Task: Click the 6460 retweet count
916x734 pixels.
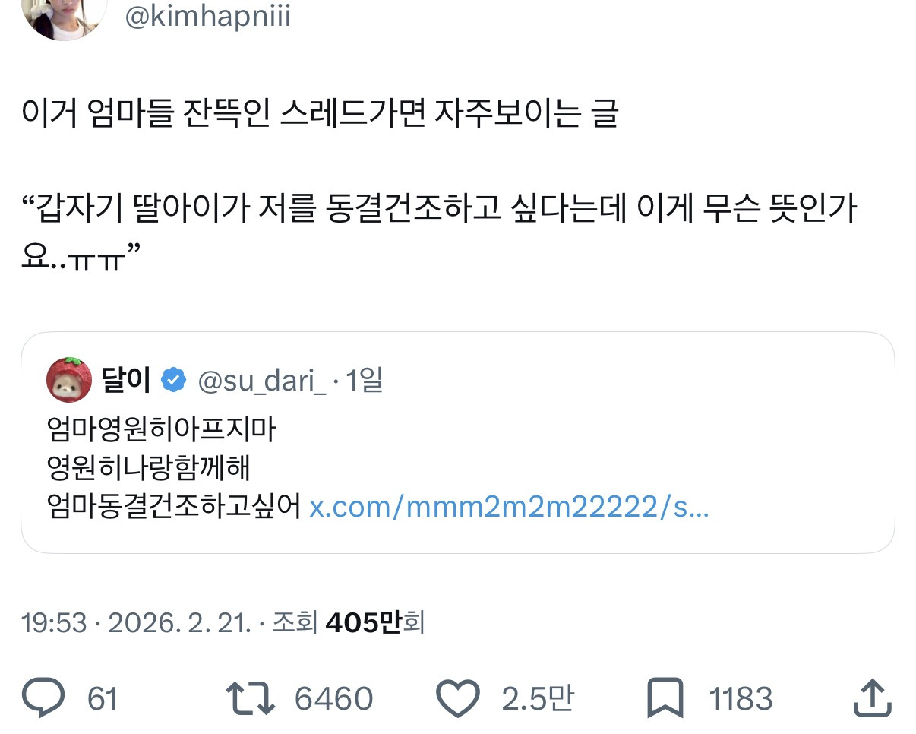Action: pos(333,698)
